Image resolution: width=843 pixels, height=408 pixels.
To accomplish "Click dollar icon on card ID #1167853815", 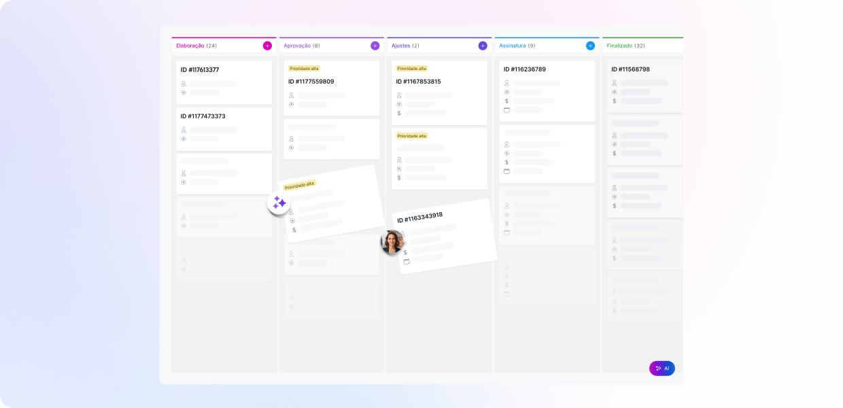I will click(399, 113).
